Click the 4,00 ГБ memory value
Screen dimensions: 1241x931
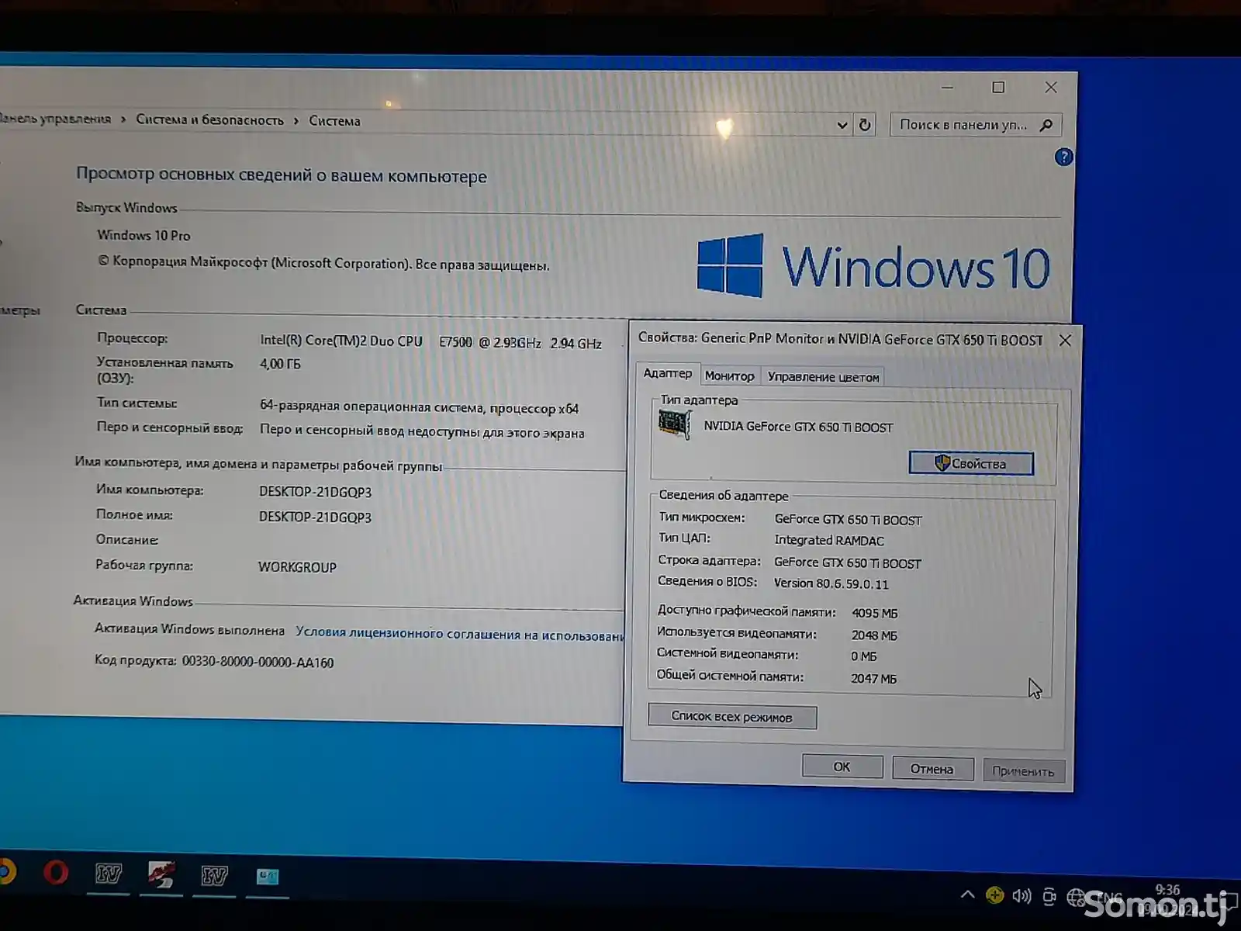point(280,363)
